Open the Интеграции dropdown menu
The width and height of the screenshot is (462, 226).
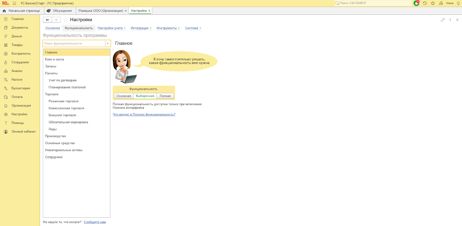[141, 28]
